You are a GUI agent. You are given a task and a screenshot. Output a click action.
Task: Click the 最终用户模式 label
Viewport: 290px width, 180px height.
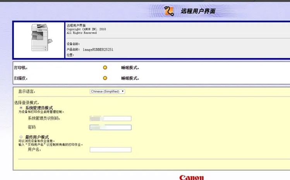tap(37, 137)
